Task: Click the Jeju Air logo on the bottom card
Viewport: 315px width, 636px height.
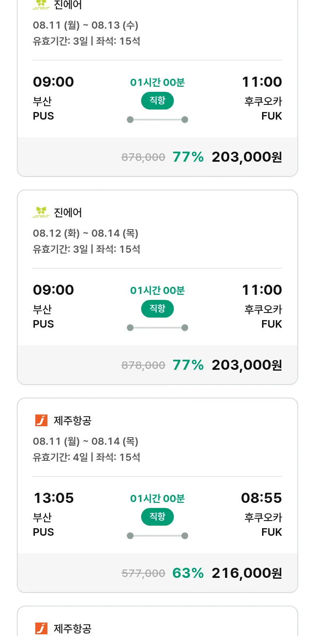Action: [41, 628]
